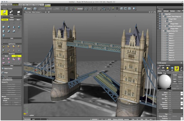This screenshot has height=121, width=184.
Task: Enable Move mode in Move/Copy section
Action: tap(6, 56)
